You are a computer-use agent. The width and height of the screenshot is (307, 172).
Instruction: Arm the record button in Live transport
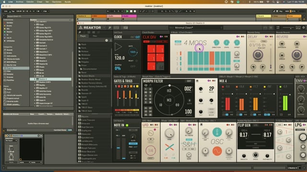pyautogui.click(x=135, y=11)
